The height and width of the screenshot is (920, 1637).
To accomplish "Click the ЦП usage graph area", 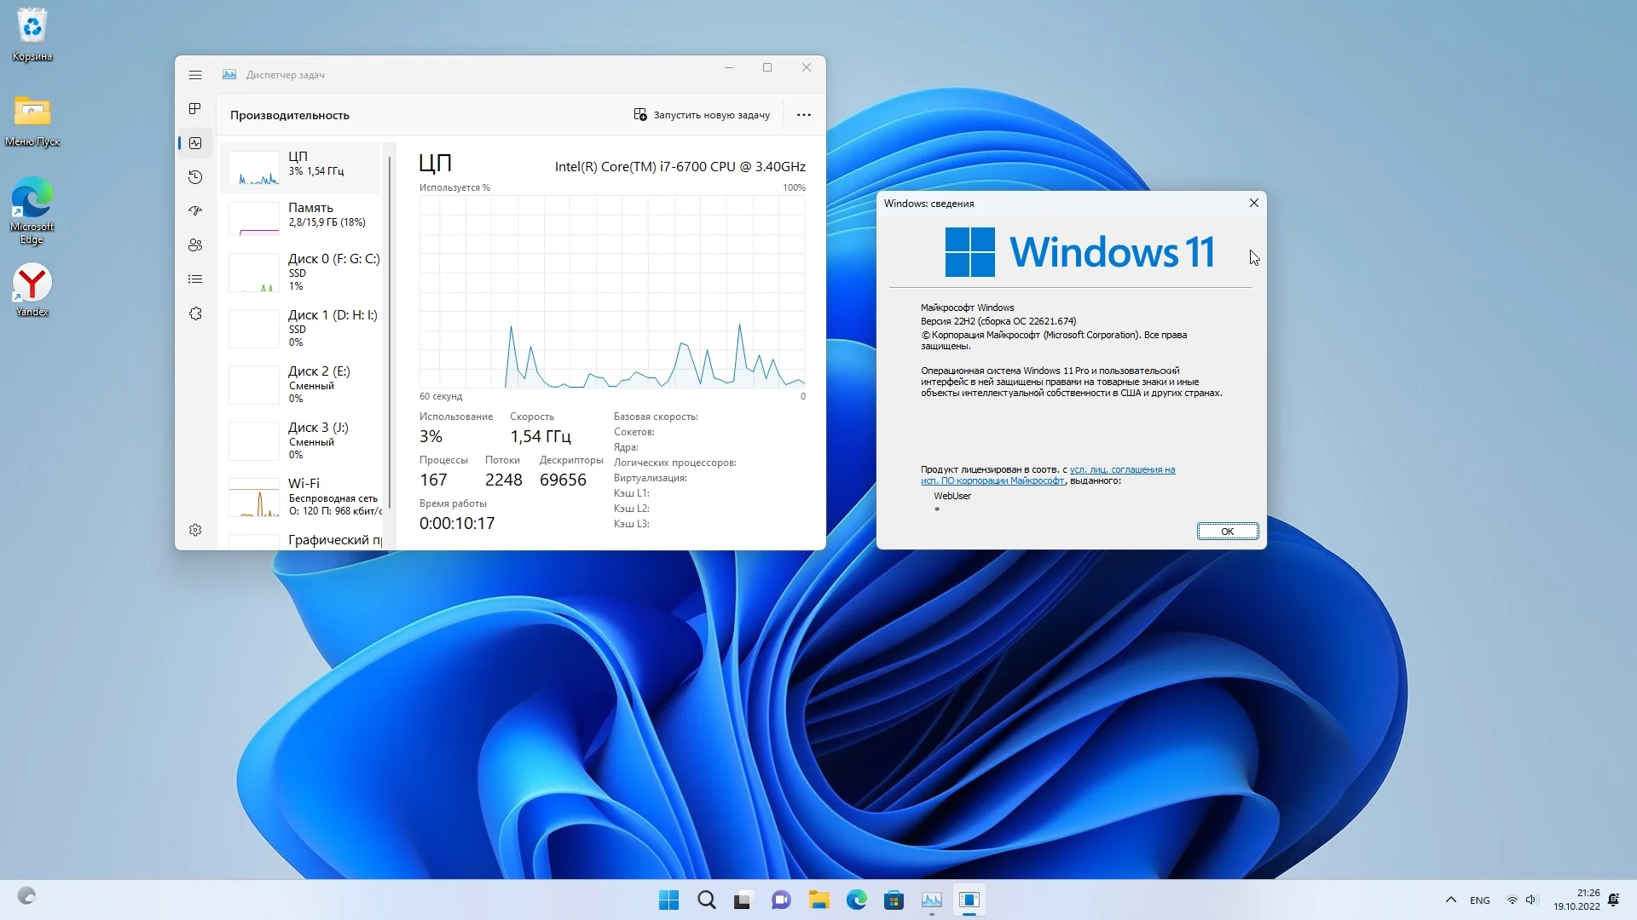I will click(611, 291).
